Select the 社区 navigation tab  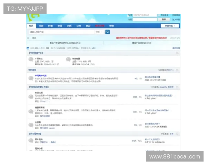[x=31, y=26]
